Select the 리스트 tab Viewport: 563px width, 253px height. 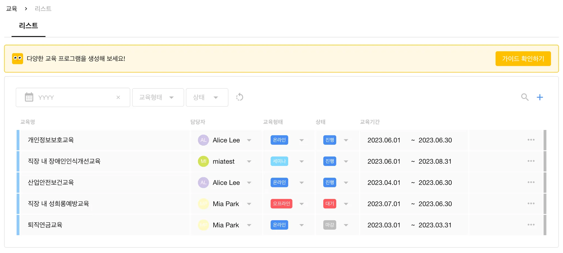28,26
